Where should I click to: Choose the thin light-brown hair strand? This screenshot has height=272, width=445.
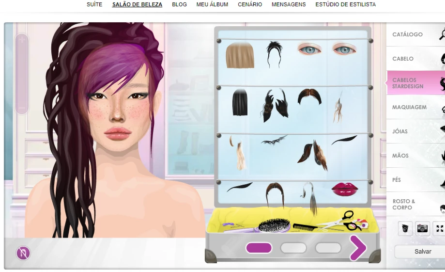point(338,108)
